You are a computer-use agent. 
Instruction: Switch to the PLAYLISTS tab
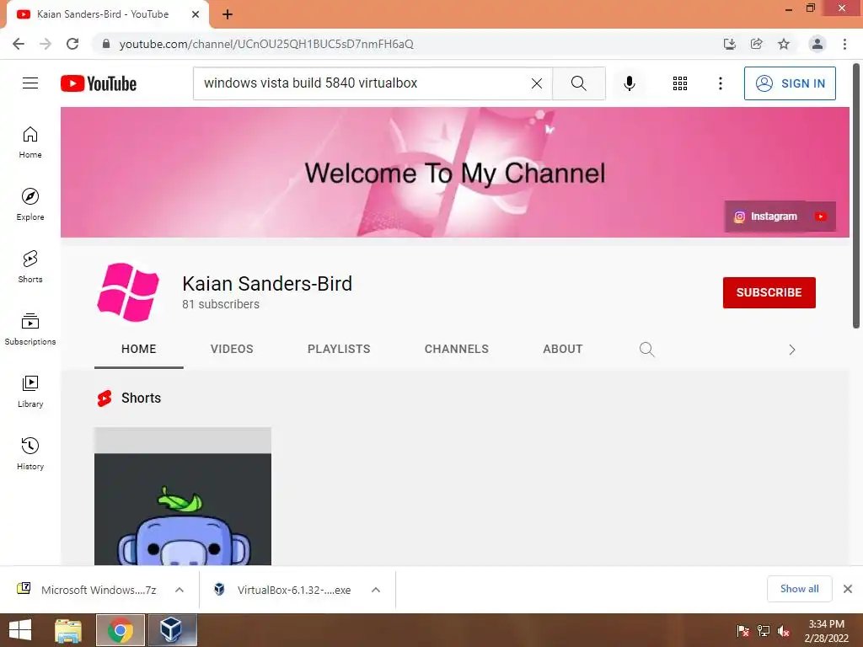339,350
